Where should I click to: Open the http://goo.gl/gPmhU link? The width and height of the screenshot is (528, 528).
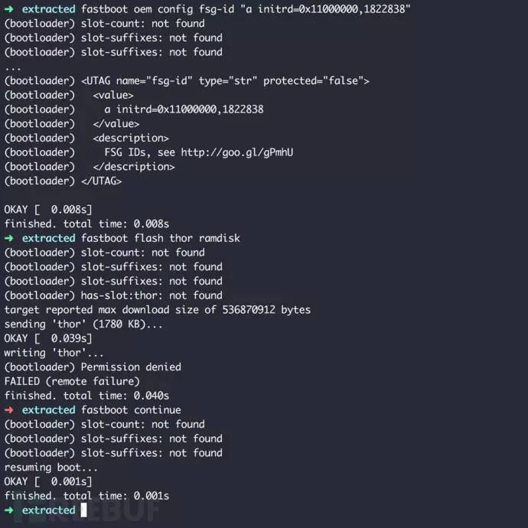click(236, 152)
